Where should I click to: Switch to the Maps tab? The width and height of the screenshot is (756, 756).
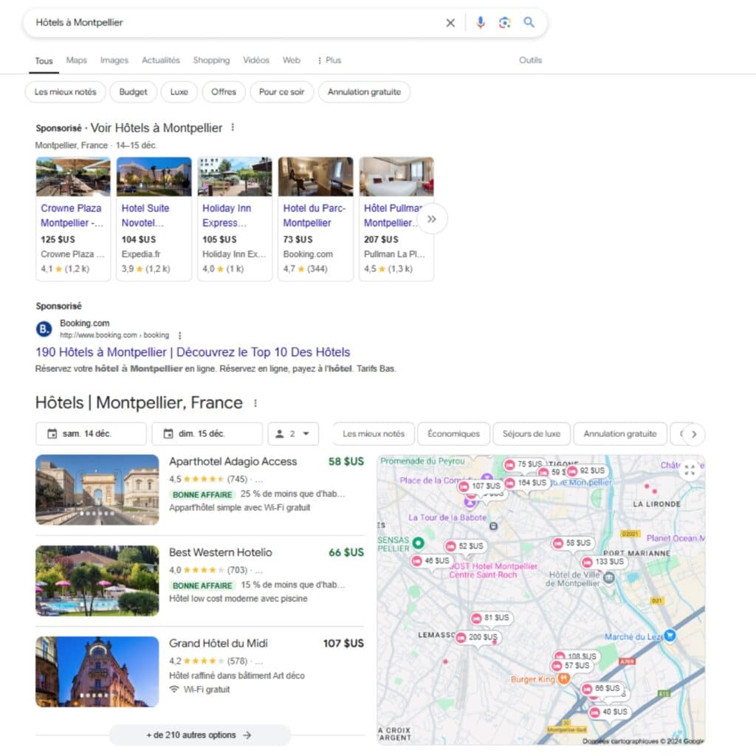76,61
